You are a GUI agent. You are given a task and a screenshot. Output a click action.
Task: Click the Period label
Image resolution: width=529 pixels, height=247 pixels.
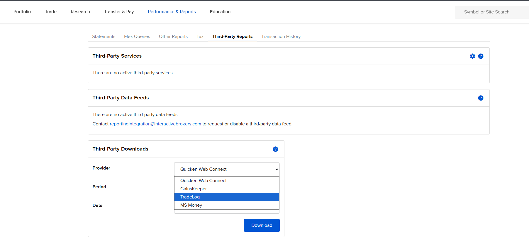[x=99, y=187]
